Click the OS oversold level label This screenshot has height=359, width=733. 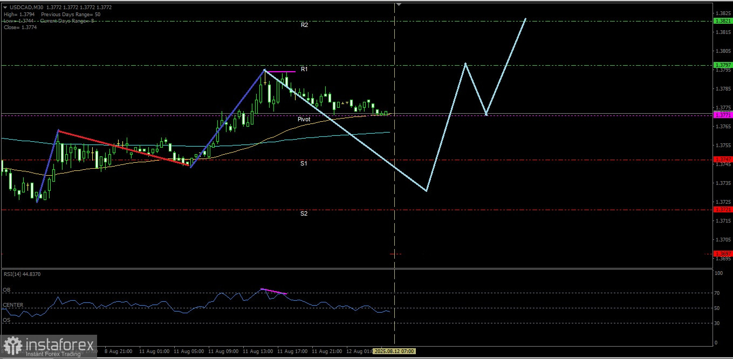tap(6, 320)
